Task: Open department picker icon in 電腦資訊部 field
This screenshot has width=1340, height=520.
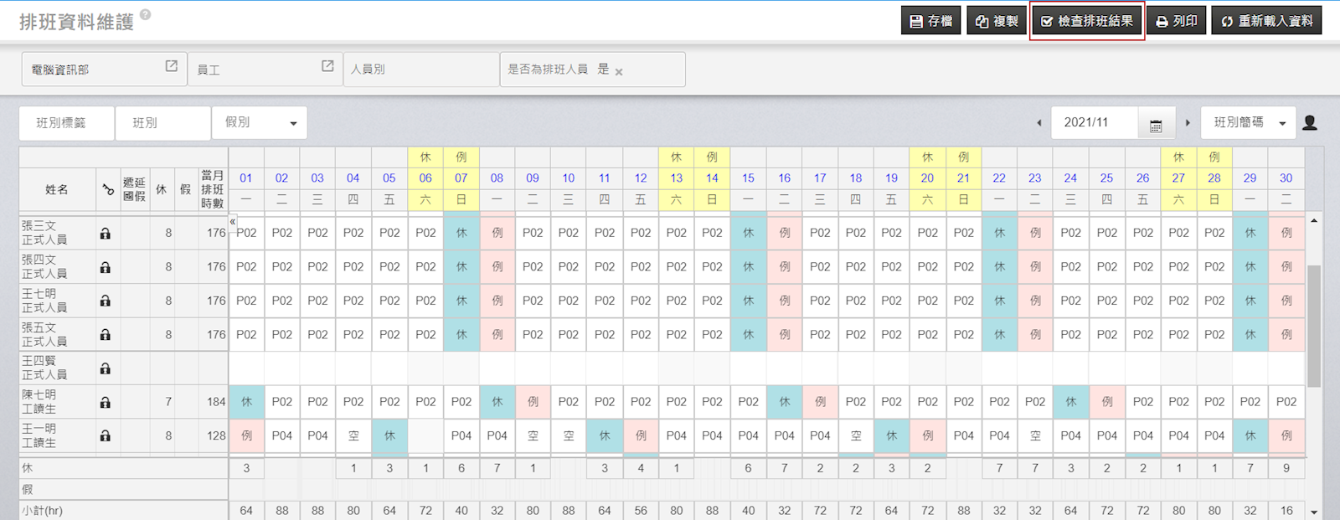Action: coord(171,66)
